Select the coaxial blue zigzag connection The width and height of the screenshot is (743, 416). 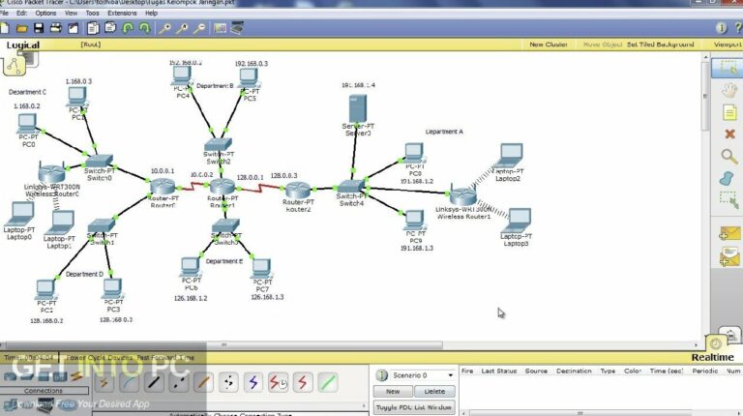253,382
